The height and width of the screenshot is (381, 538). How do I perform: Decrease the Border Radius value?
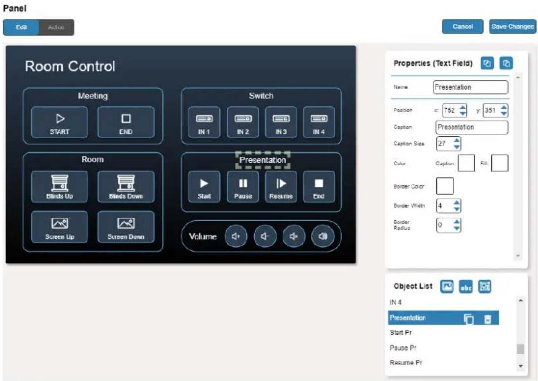[x=457, y=228]
